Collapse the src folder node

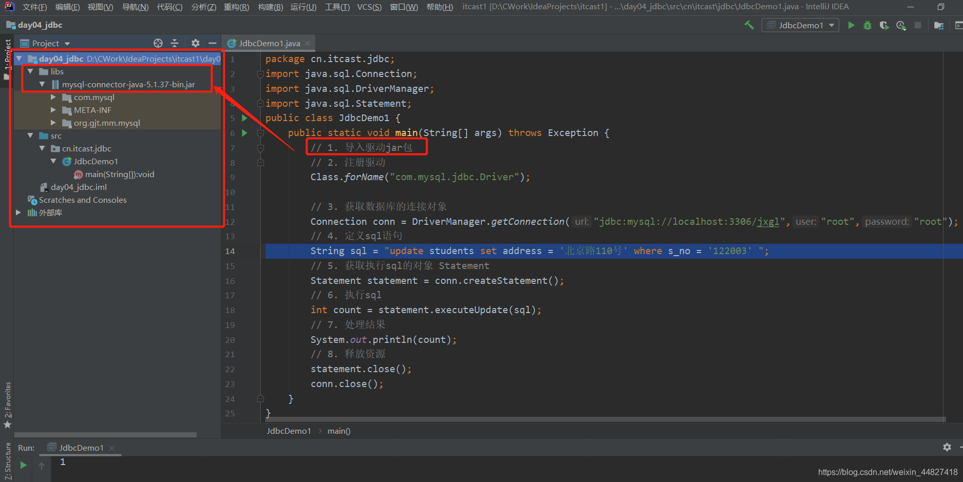coord(30,136)
